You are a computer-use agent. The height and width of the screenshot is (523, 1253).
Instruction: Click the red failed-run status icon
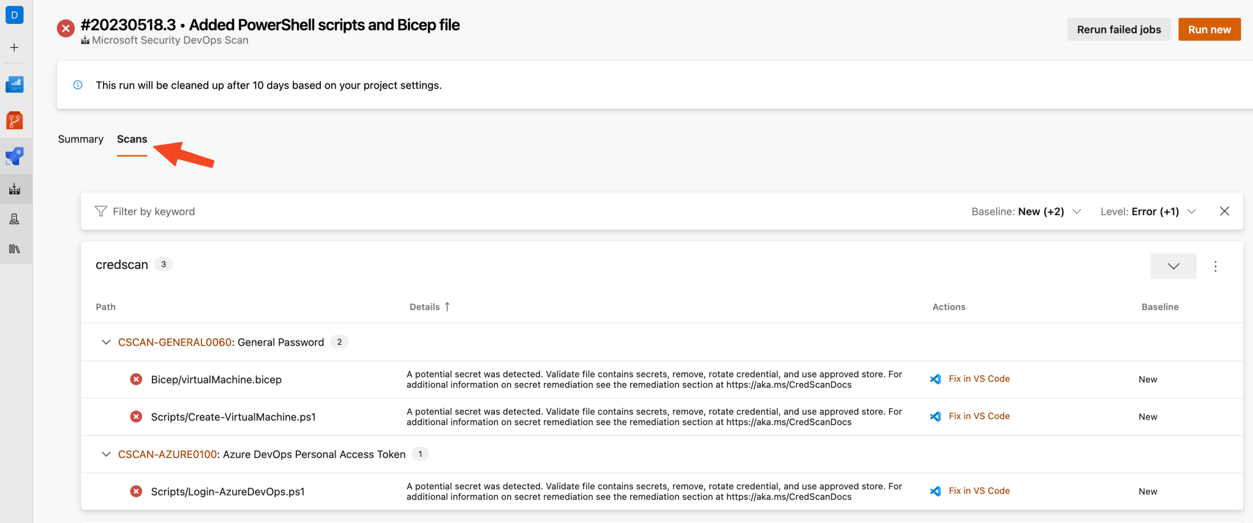coord(66,28)
